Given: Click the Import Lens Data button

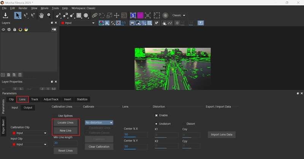Looking at the screenshot, I should [x=222, y=134].
